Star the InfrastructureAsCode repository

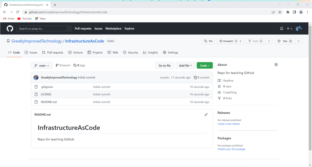click(x=285, y=41)
